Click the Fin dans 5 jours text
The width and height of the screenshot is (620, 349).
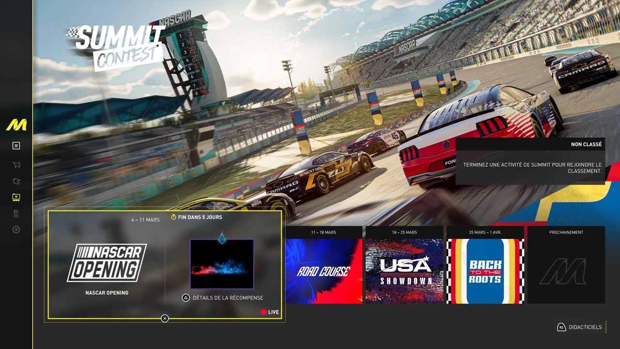[x=200, y=217]
